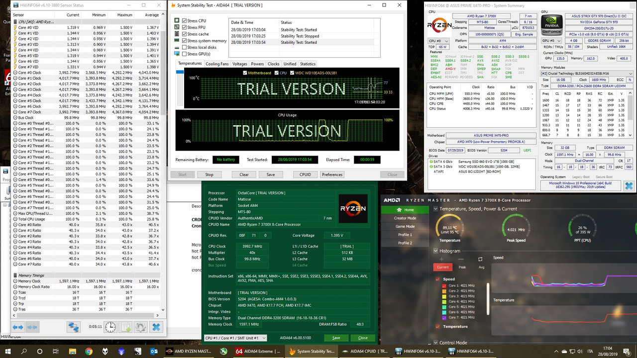Open HWiNFO sensor settings gear icon

[x=141, y=327]
